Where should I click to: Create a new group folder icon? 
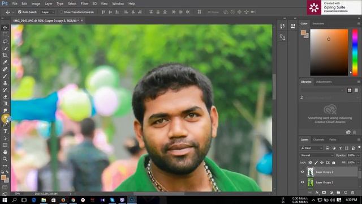coord(338,193)
